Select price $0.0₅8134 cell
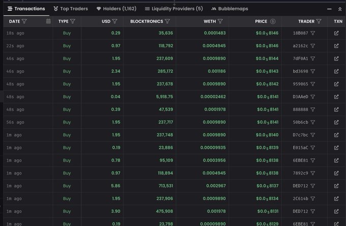This screenshot has width=346, height=226. click(x=267, y=199)
